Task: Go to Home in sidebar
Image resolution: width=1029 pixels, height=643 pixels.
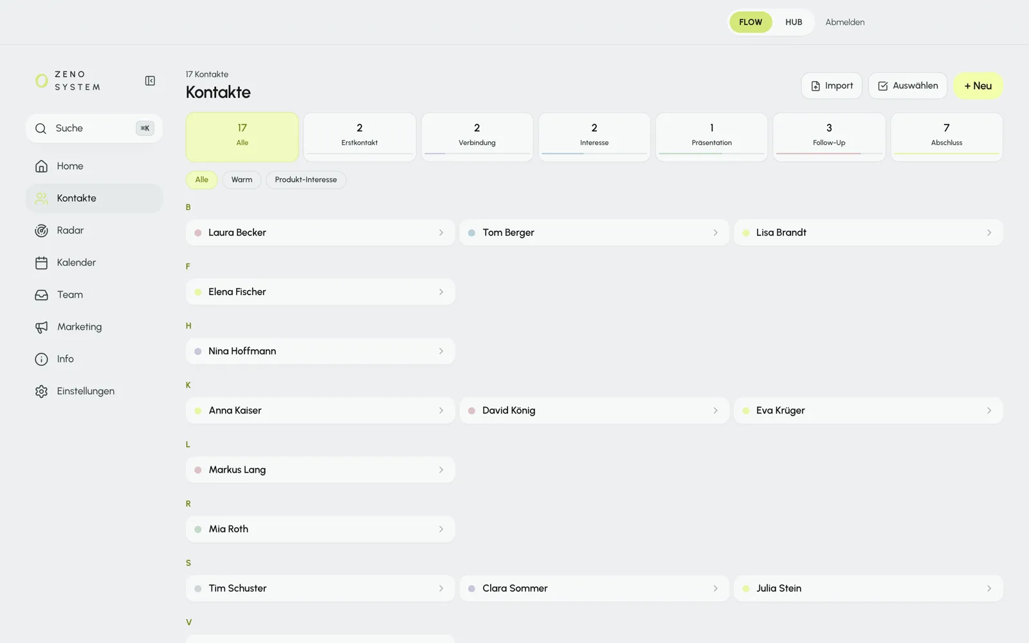Action: coord(94,167)
